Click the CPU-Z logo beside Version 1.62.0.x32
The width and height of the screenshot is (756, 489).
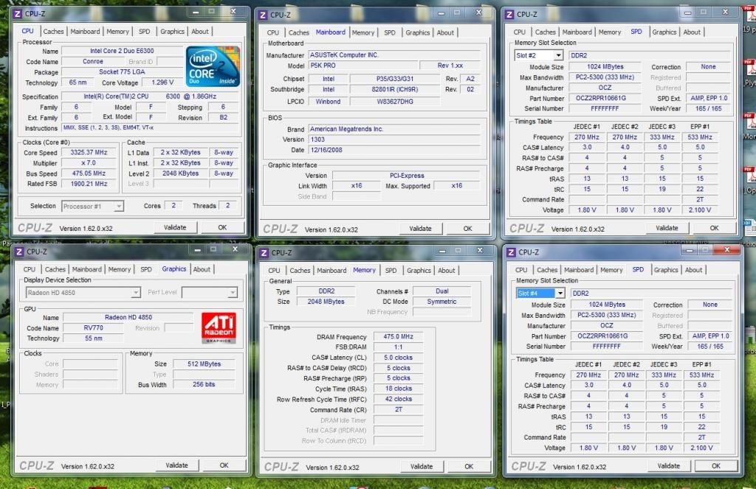tap(34, 226)
